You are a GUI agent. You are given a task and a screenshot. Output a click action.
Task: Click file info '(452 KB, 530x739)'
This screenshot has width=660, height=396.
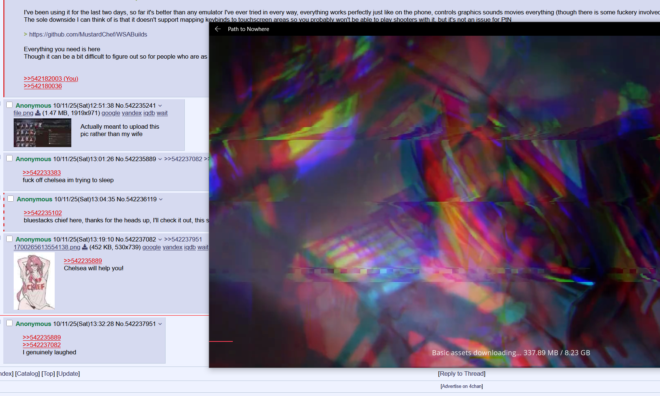115,247
